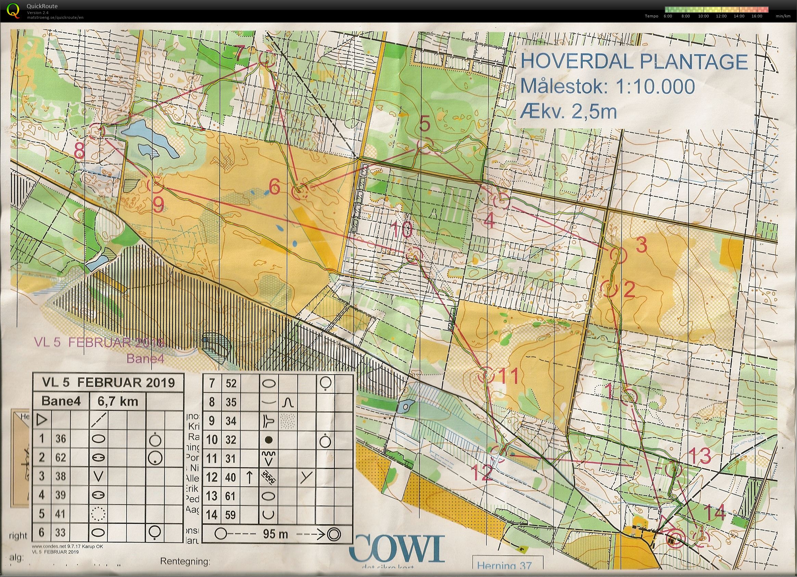Click the up arrow symbol in row 12

(249, 477)
